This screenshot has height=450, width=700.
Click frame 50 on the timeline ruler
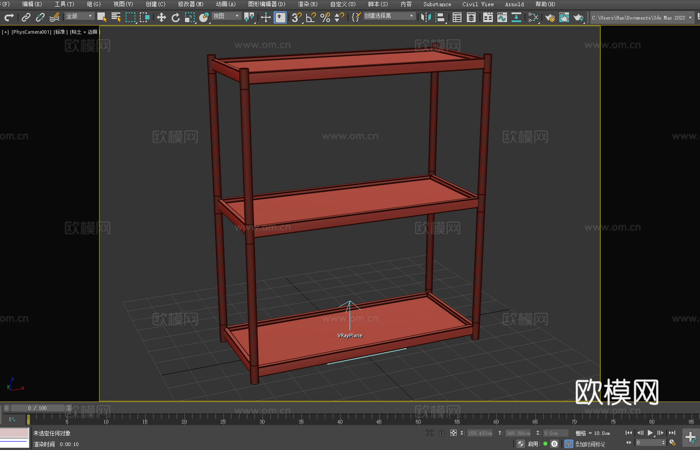[418, 419]
